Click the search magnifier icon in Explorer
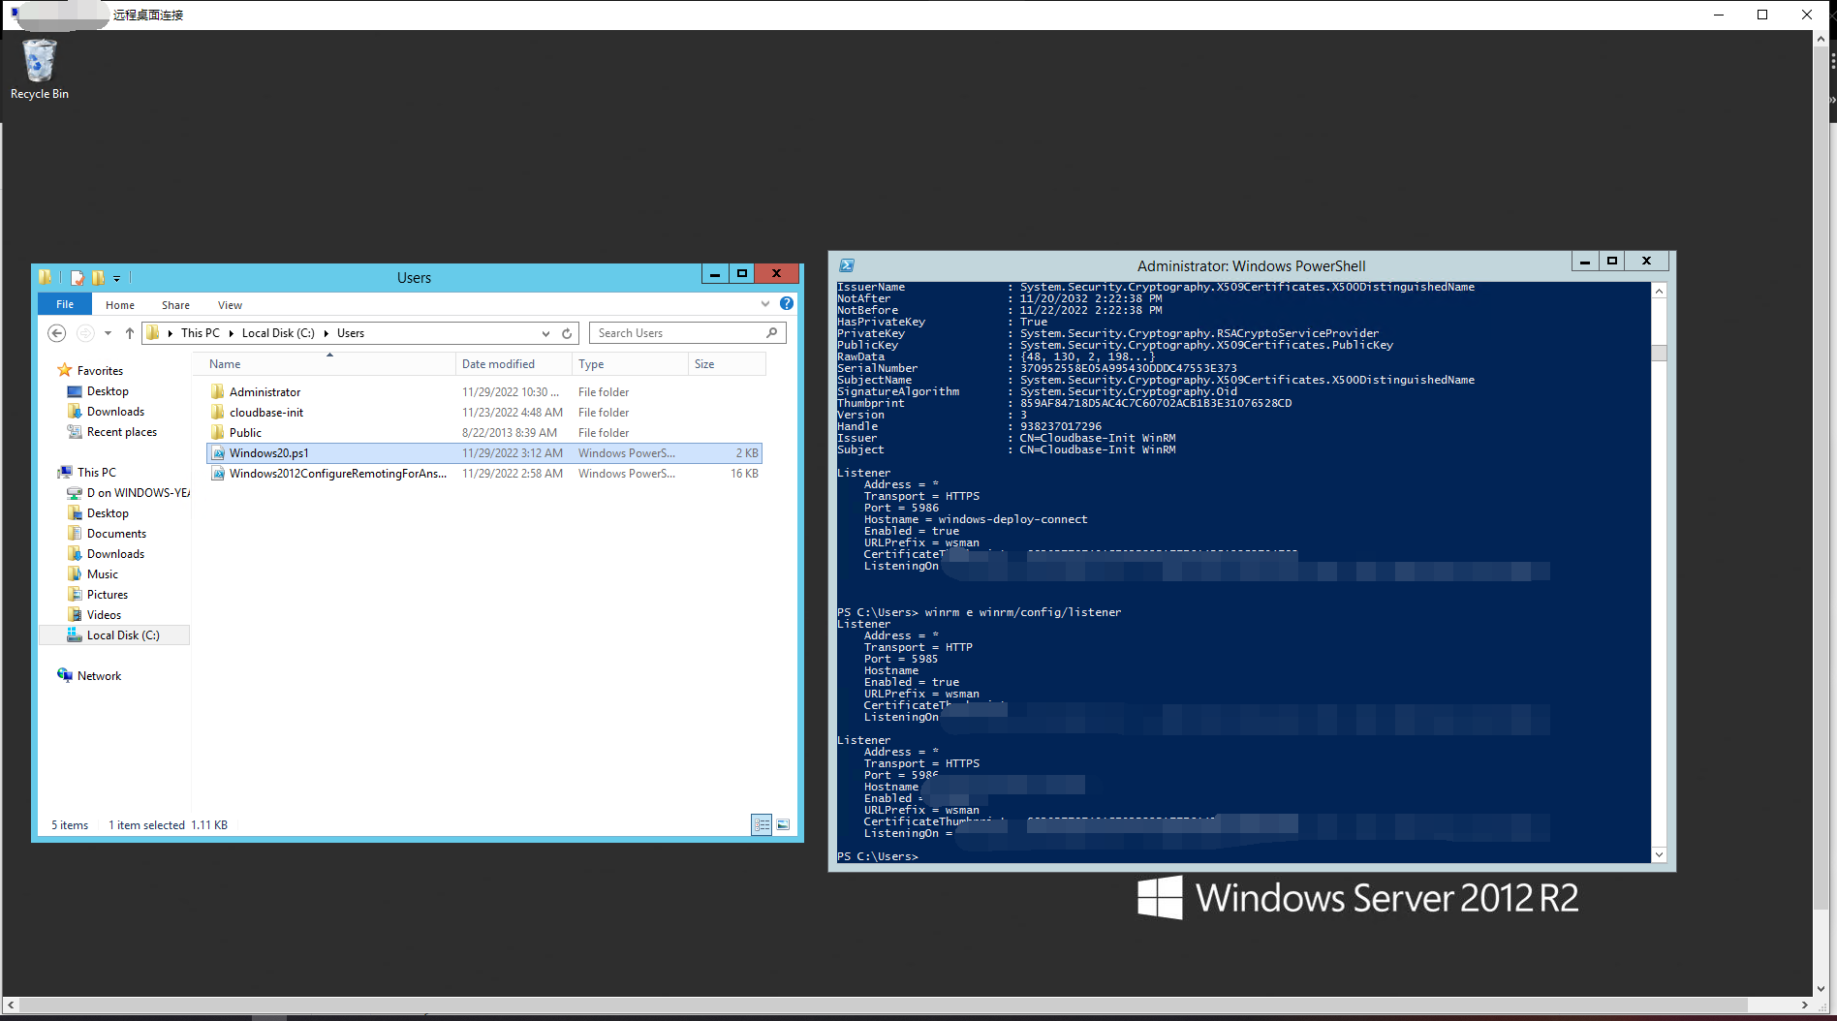The height and width of the screenshot is (1021, 1837). tap(771, 333)
